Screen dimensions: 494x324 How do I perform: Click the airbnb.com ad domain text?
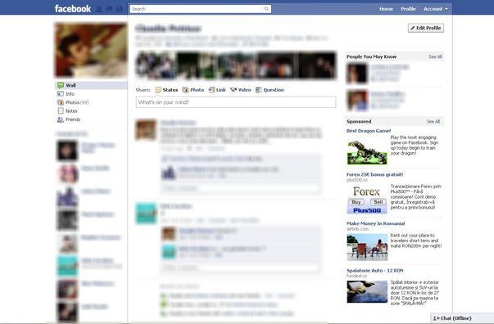tap(357, 229)
